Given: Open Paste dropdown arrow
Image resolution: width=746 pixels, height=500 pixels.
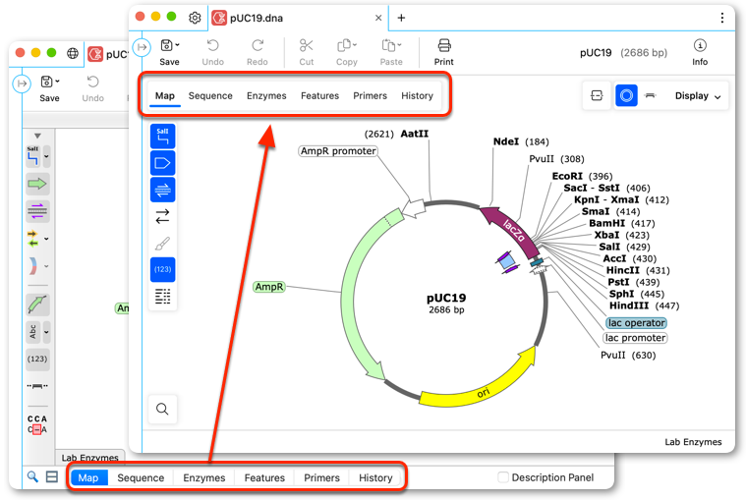Looking at the screenshot, I should click(x=399, y=45).
